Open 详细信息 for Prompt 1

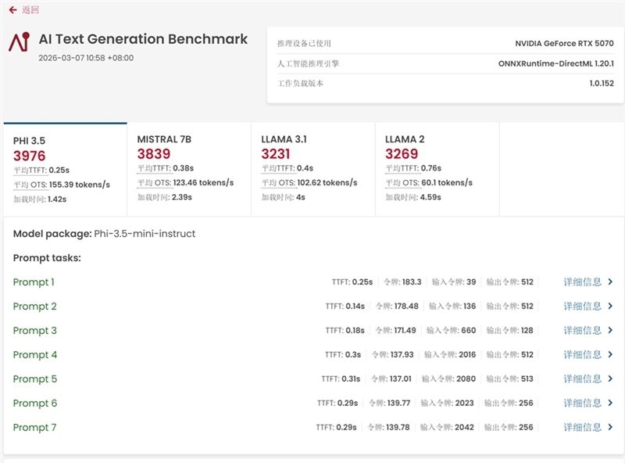point(580,282)
